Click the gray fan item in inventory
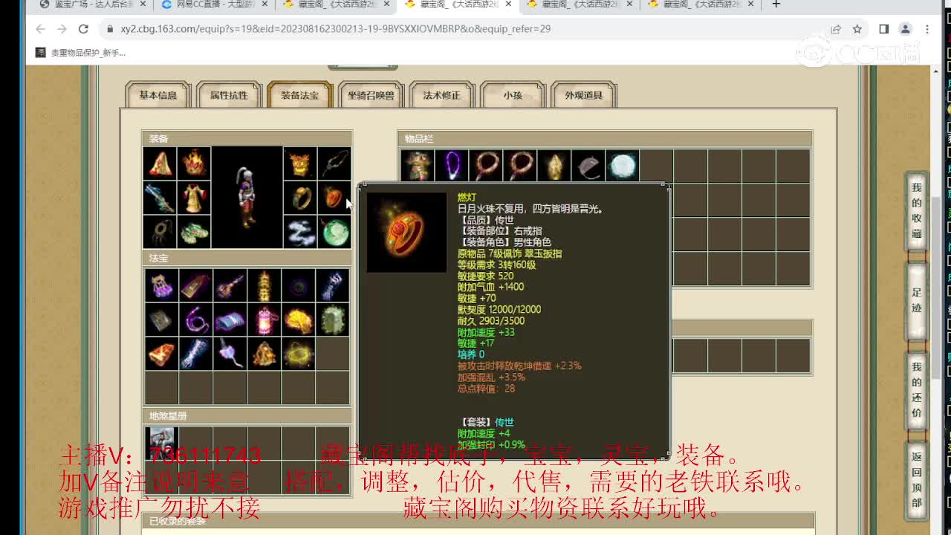This screenshot has width=951, height=535. click(x=588, y=166)
